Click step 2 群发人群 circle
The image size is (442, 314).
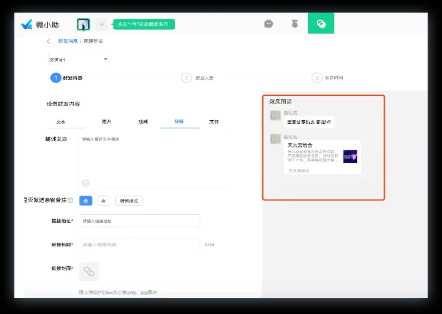click(186, 78)
